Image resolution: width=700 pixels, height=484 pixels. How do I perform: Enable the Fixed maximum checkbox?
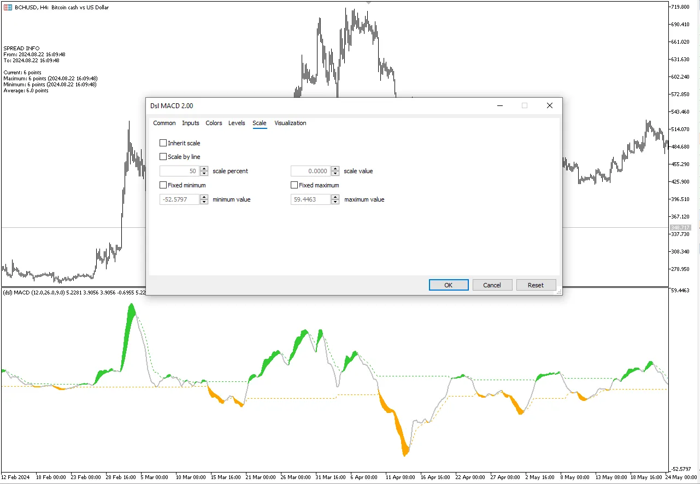295,185
